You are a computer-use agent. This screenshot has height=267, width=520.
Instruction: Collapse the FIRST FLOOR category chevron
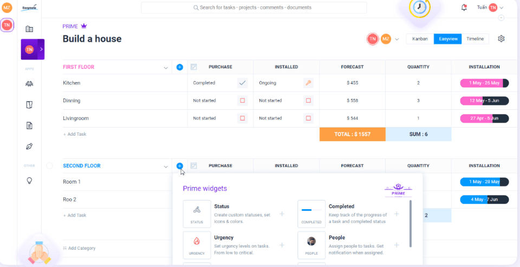tap(166, 68)
